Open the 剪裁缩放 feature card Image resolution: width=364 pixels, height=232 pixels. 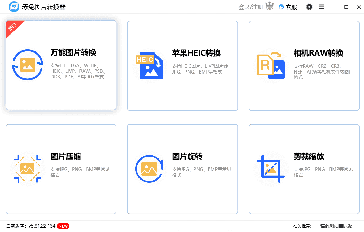point(304,168)
